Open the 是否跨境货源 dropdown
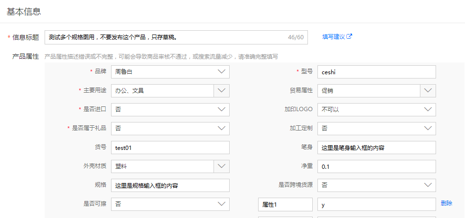This screenshot has height=218, width=465. [x=428, y=185]
